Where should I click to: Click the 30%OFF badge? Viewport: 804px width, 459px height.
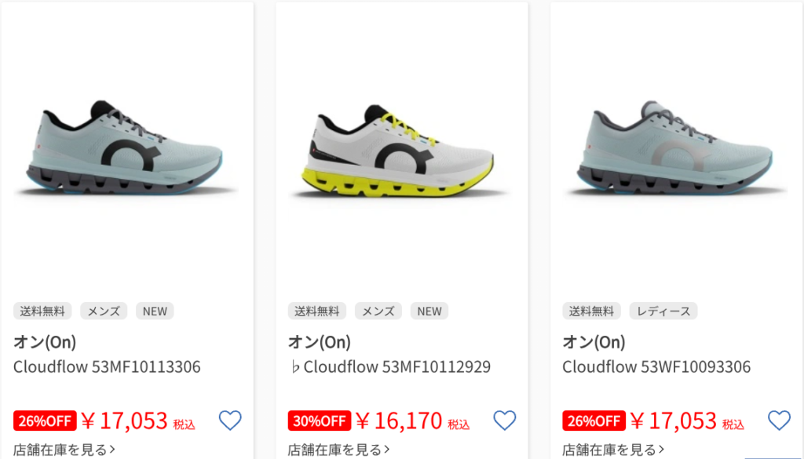[x=320, y=421]
